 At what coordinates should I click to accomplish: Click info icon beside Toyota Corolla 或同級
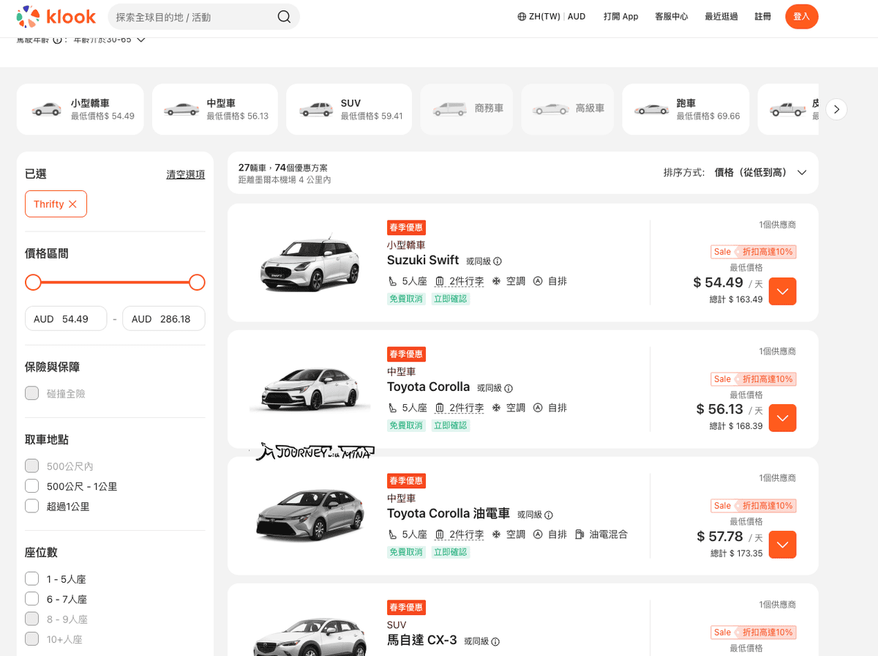pyautogui.click(x=509, y=388)
